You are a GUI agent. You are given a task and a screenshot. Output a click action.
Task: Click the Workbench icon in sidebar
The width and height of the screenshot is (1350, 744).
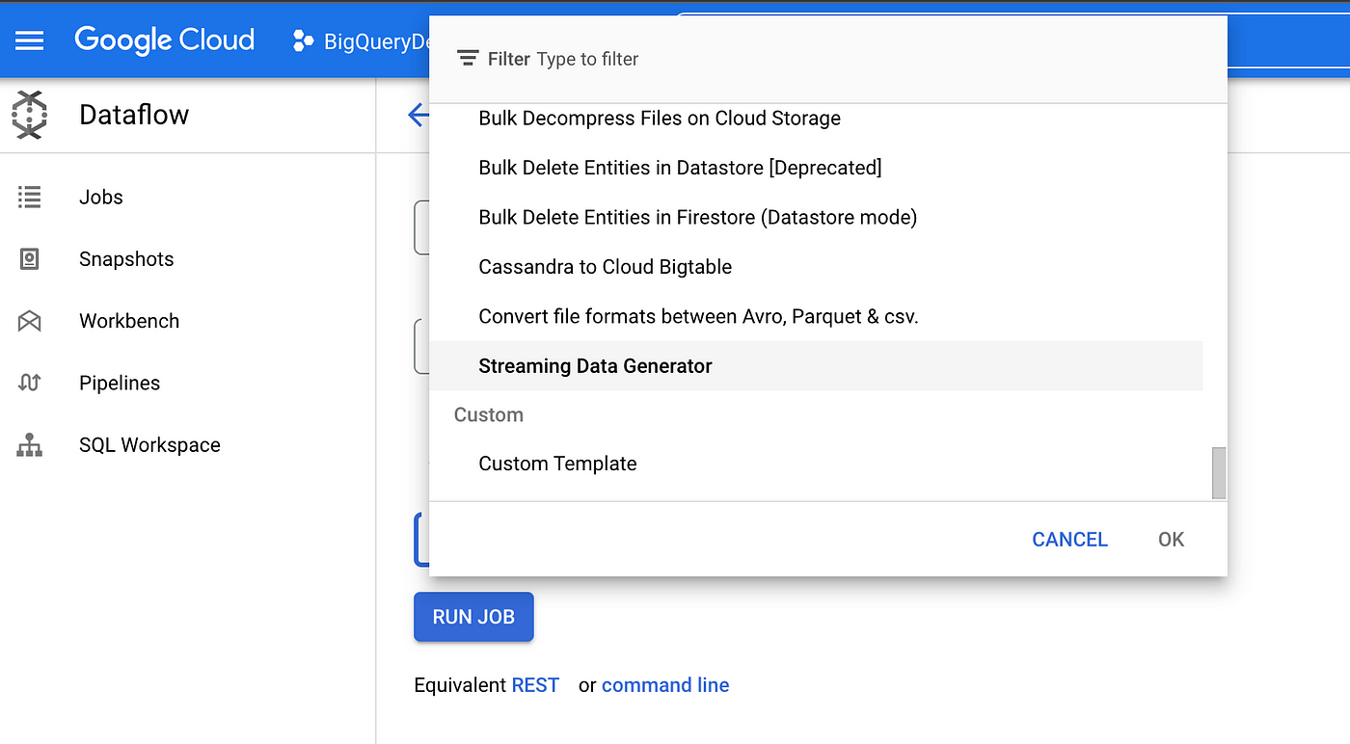[30, 321]
